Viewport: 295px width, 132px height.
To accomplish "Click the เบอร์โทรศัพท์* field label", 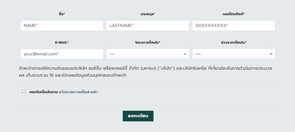I will click(x=233, y=14).
